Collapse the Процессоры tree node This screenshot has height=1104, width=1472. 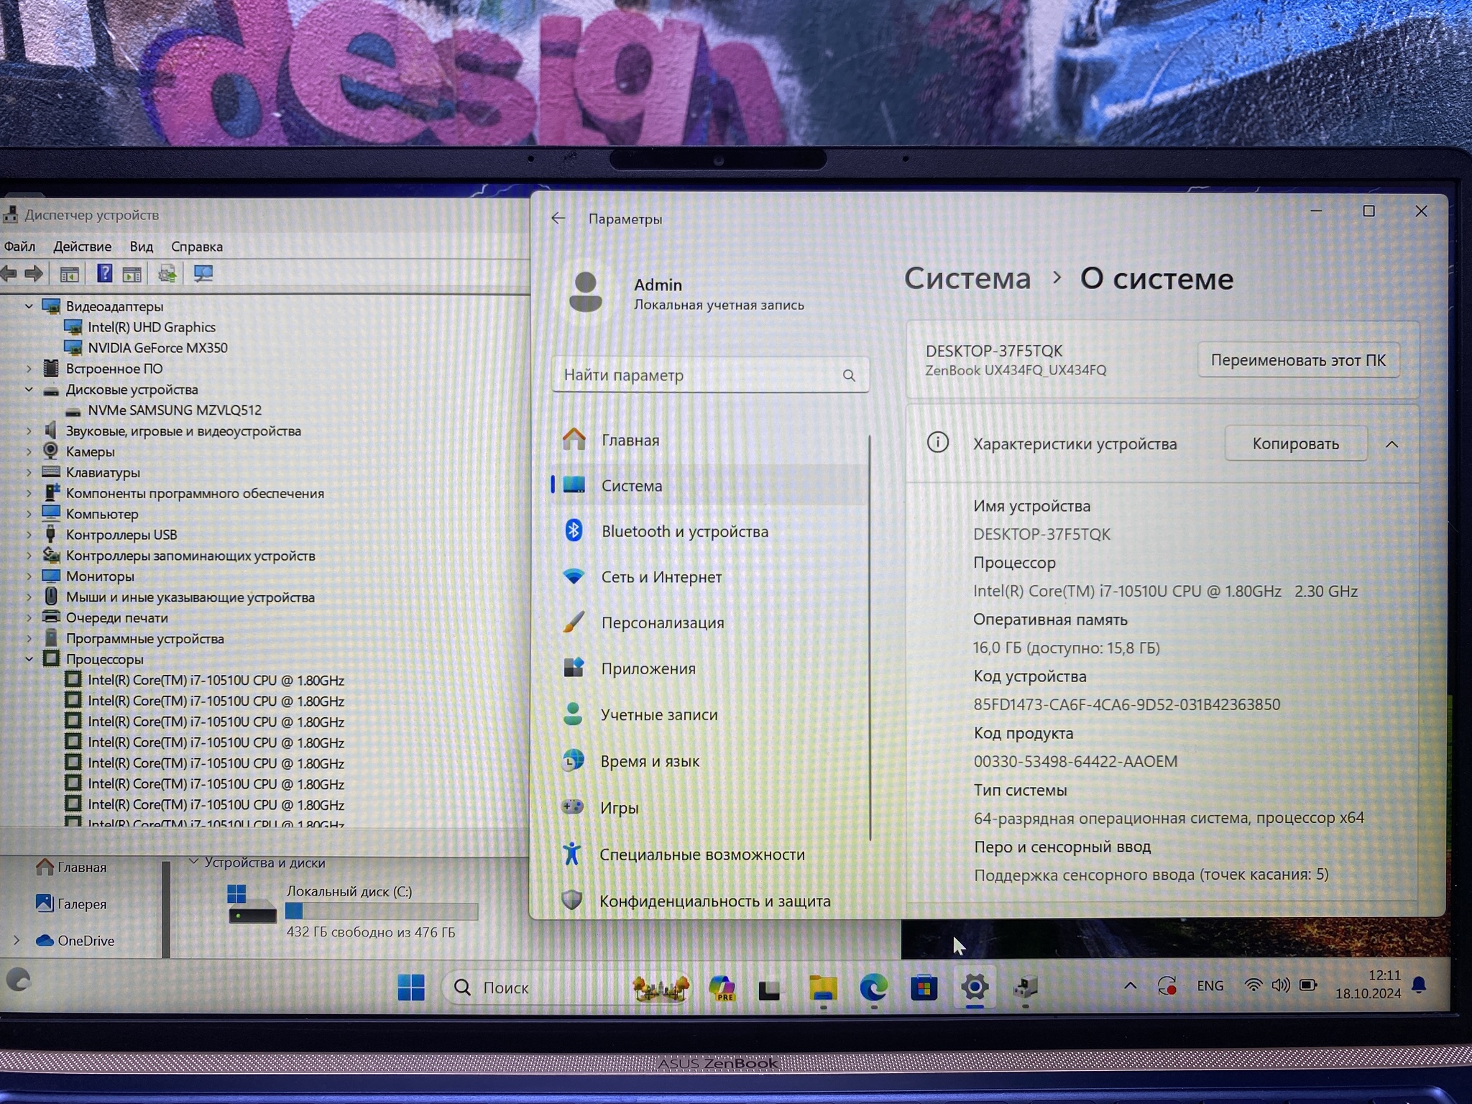point(29,659)
